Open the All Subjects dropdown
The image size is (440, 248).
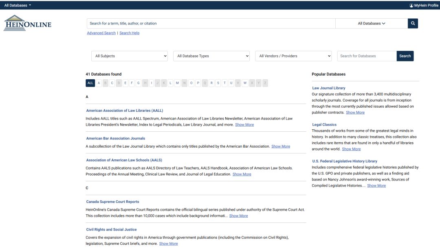pos(130,56)
